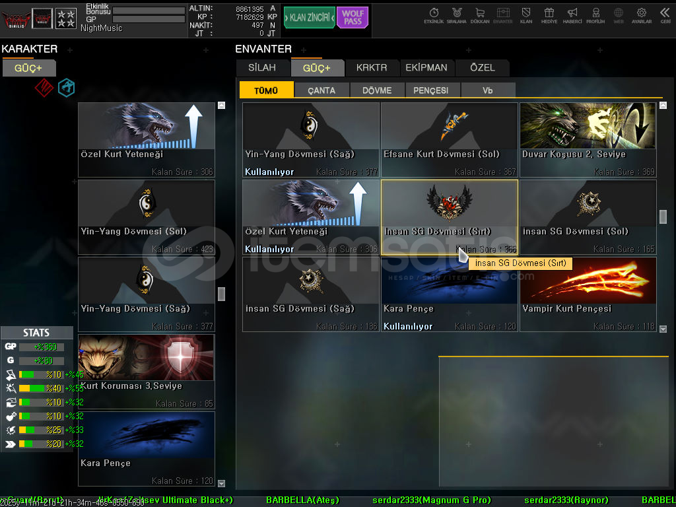Select the İnsan SG Dövmesi (Sırt) card

449,217
